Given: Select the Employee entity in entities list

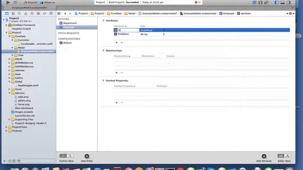Looking at the screenshot, I should [x=77, y=27].
